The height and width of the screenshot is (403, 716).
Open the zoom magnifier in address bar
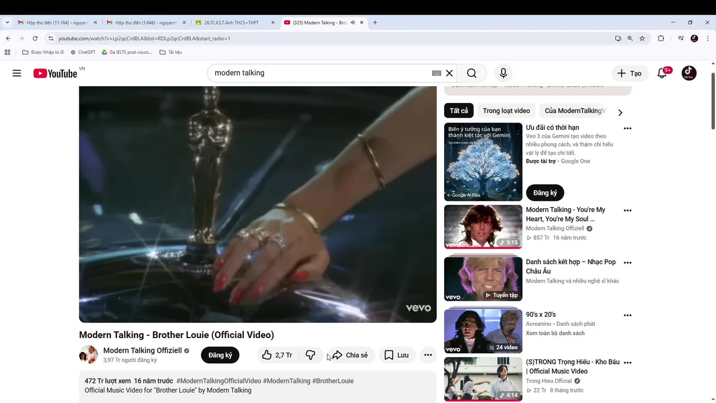tap(630, 39)
